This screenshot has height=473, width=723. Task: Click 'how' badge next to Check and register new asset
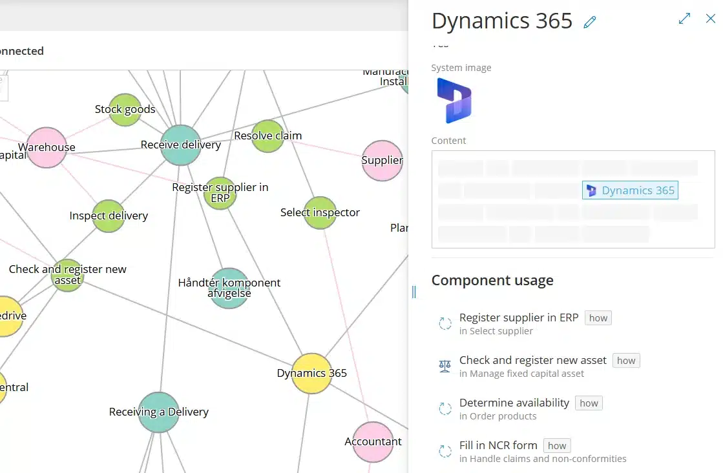(626, 361)
